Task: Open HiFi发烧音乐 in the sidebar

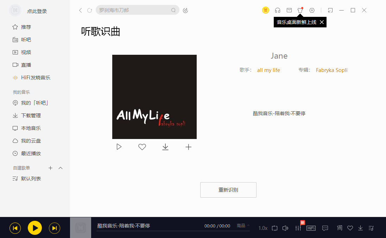Action: pyautogui.click(x=36, y=78)
